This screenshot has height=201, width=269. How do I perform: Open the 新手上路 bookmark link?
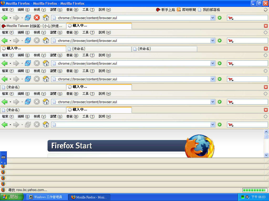[x=165, y=10]
